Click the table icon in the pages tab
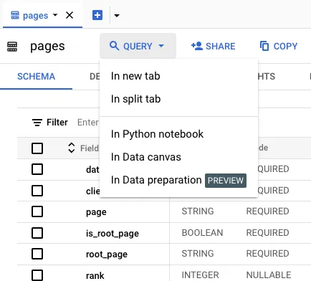Image resolution: width=311 pixels, height=281 pixels. [x=15, y=16]
